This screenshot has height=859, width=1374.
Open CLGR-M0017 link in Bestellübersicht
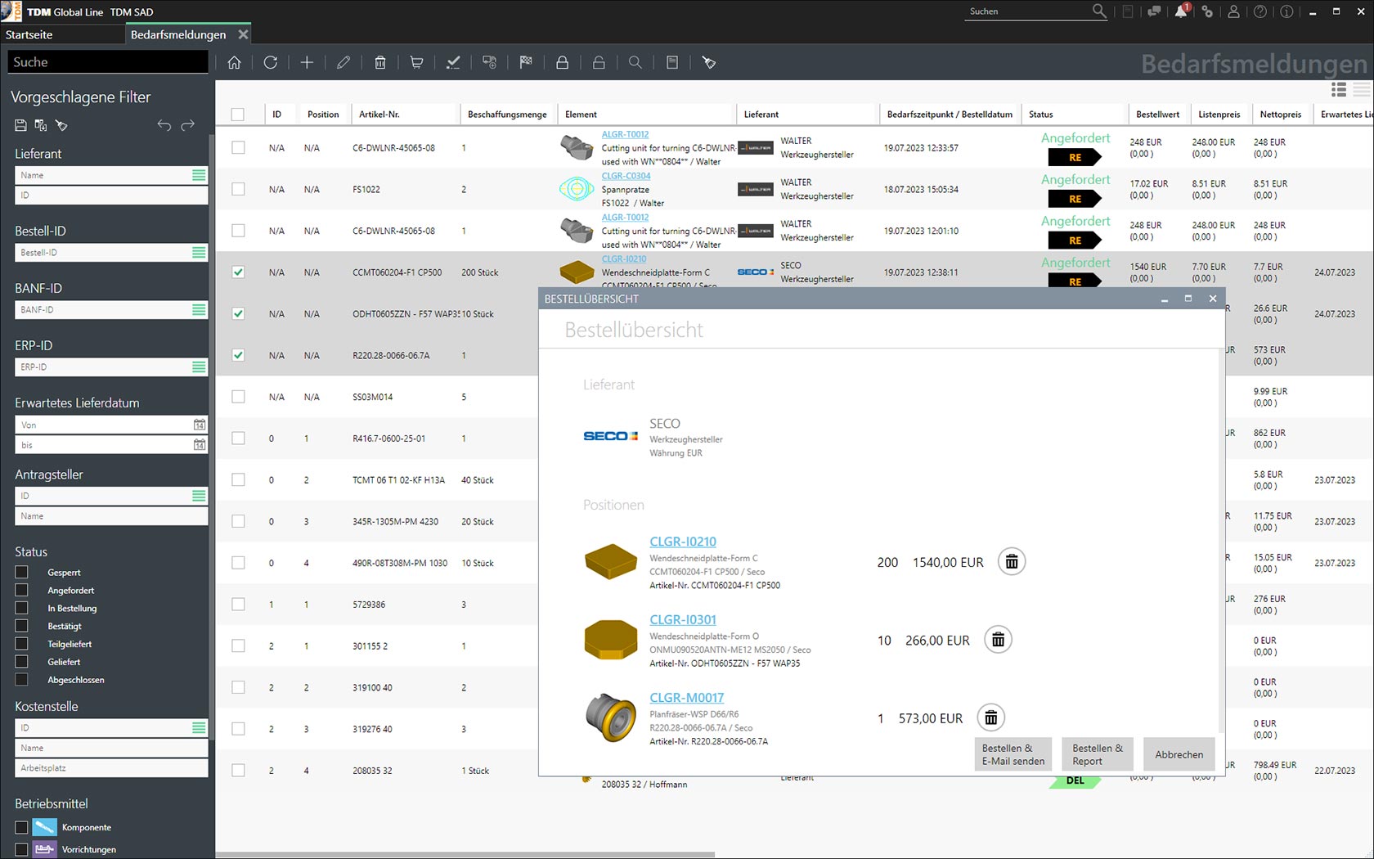click(x=687, y=698)
